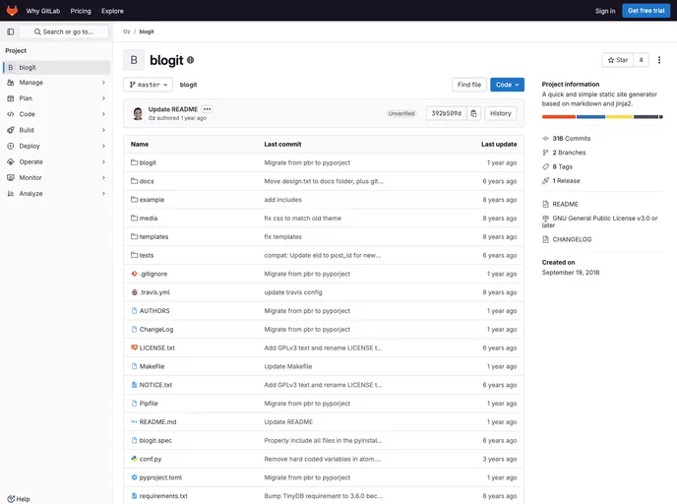Expand the Analyze section chevron
Viewport: 677px width, 504px height.
point(103,194)
